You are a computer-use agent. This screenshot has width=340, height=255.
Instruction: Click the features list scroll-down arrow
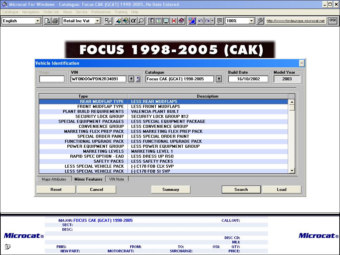click(292, 171)
